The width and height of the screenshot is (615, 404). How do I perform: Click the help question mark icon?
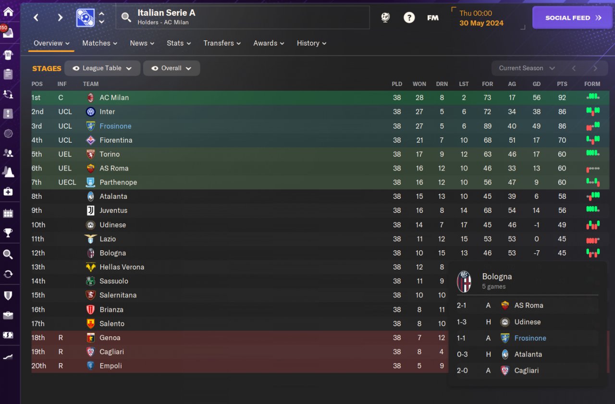[x=409, y=18]
